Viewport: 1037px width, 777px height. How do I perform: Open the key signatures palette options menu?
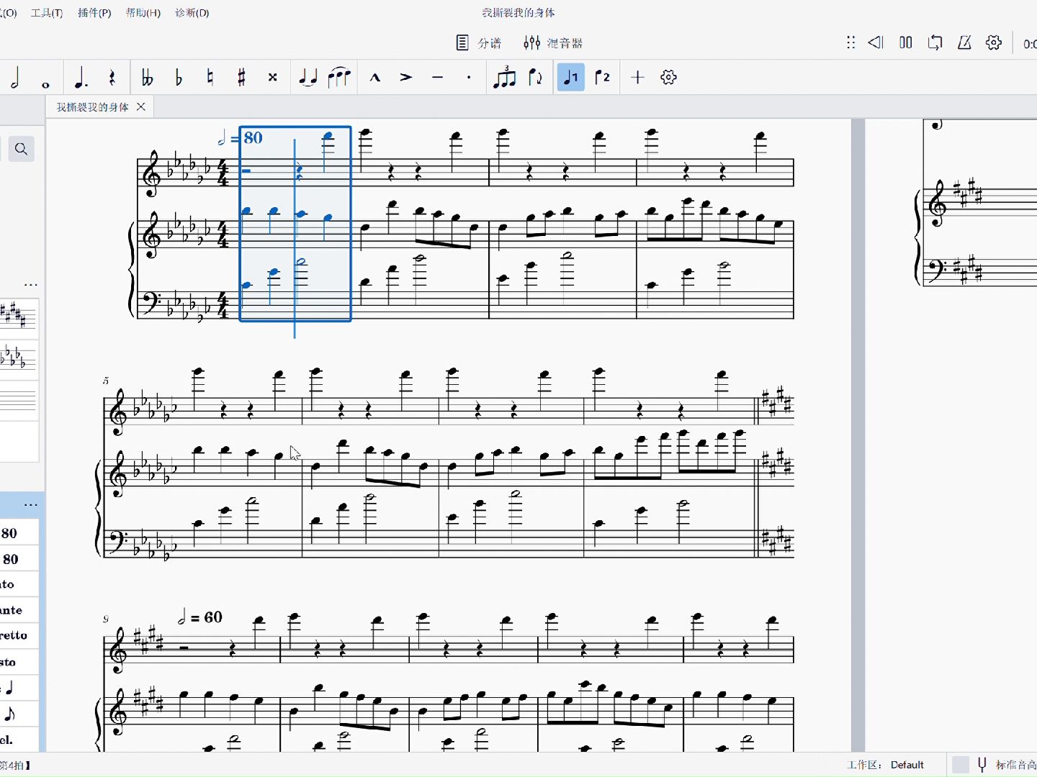31,285
